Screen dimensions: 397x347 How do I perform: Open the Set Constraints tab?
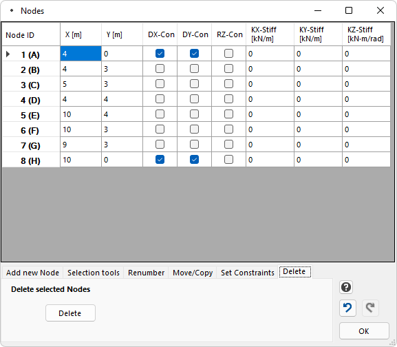(x=248, y=273)
